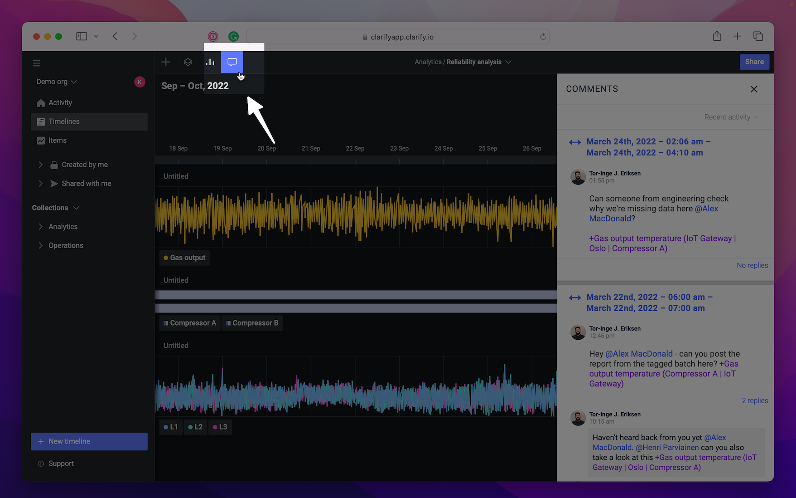This screenshot has height=498, width=796.
Task: Toggle the L2 series legend
Action: (195, 427)
